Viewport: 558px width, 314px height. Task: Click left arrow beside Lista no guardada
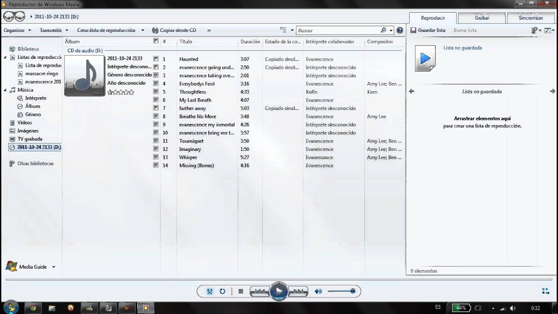coord(412,92)
